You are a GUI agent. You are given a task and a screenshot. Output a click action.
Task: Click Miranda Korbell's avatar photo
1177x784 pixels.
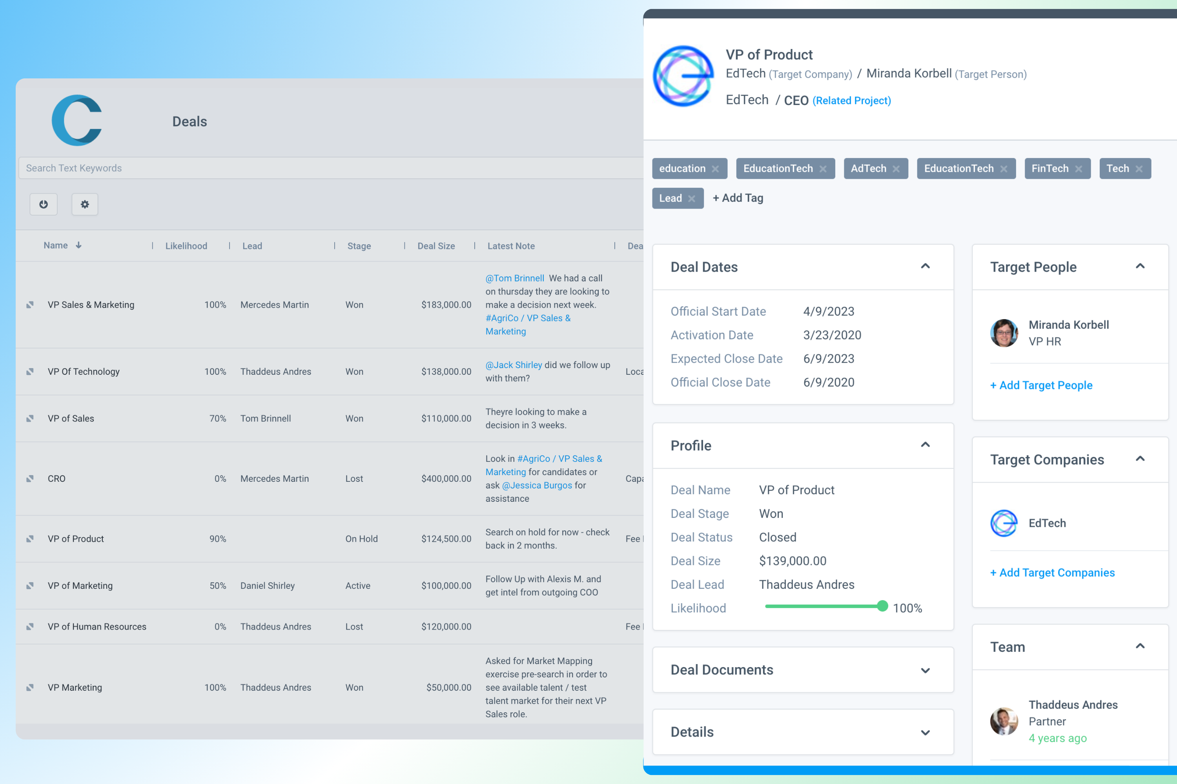(1004, 333)
